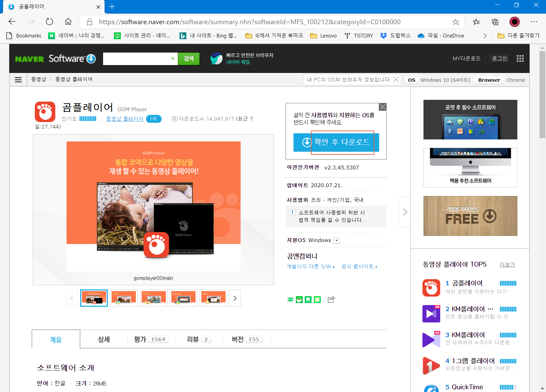Viewport: 546px width, 392px height.
Task: Select the first screenshot thumbnail
Action: [x=94, y=298]
